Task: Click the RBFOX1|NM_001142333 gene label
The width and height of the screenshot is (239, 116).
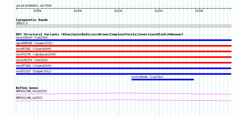Action: coord(31,91)
